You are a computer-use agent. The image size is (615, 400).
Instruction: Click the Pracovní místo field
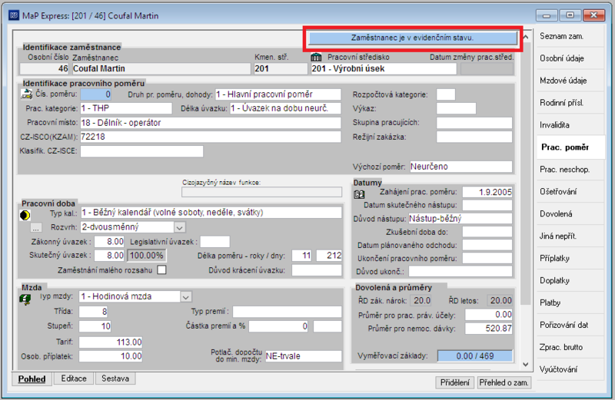[211, 123]
